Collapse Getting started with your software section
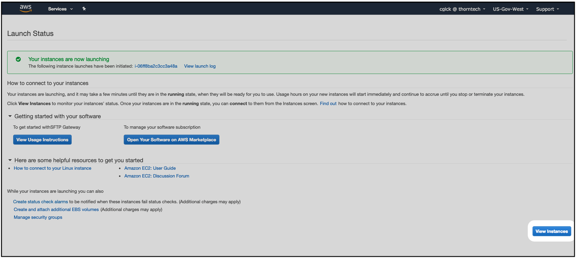Image resolution: width=576 pixels, height=258 pixels. point(10,116)
